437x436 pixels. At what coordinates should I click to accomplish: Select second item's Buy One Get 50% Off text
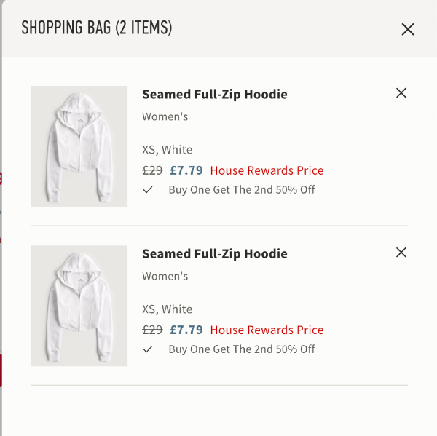[242, 349]
